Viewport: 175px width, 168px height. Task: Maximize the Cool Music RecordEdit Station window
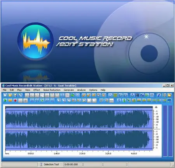(x=168, y=86)
